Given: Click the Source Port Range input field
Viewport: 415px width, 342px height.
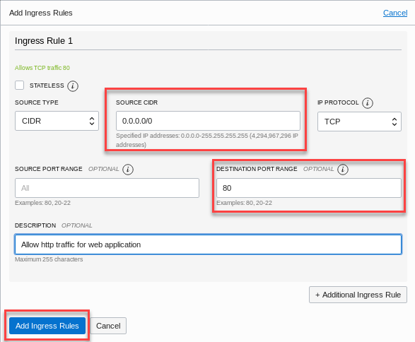Looking at the screenshot, I should [107, 188].
